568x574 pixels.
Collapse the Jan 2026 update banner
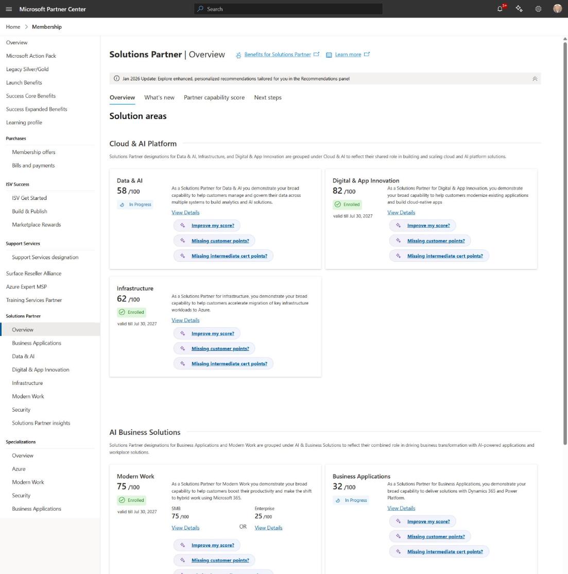[x=535, y=79]
